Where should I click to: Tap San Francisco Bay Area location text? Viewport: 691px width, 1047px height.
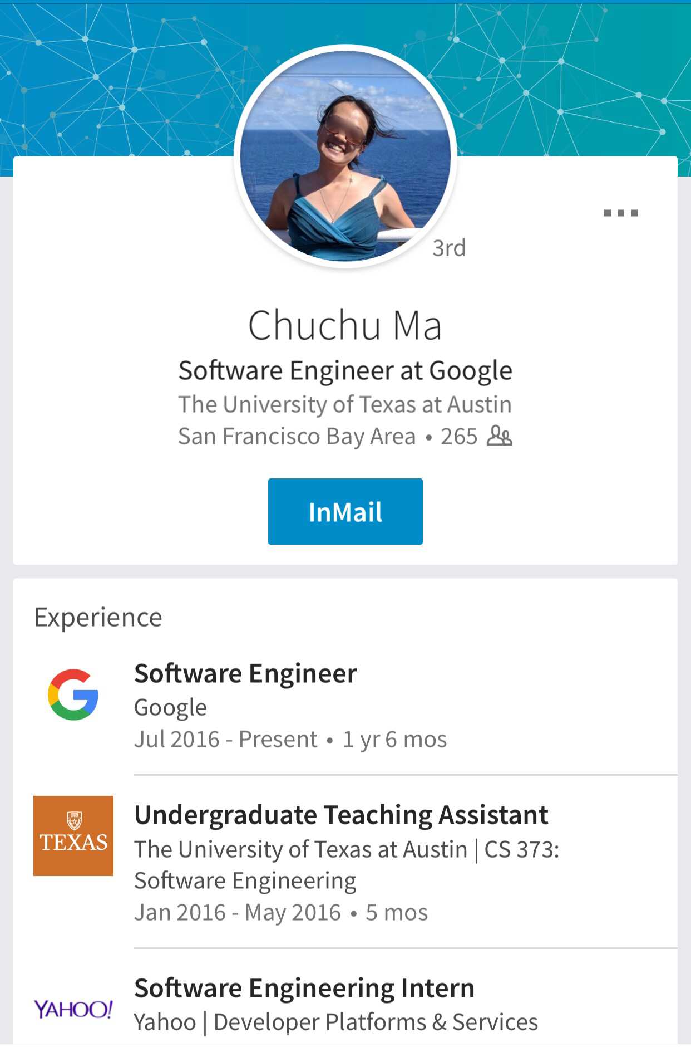[x=297, y=437]
